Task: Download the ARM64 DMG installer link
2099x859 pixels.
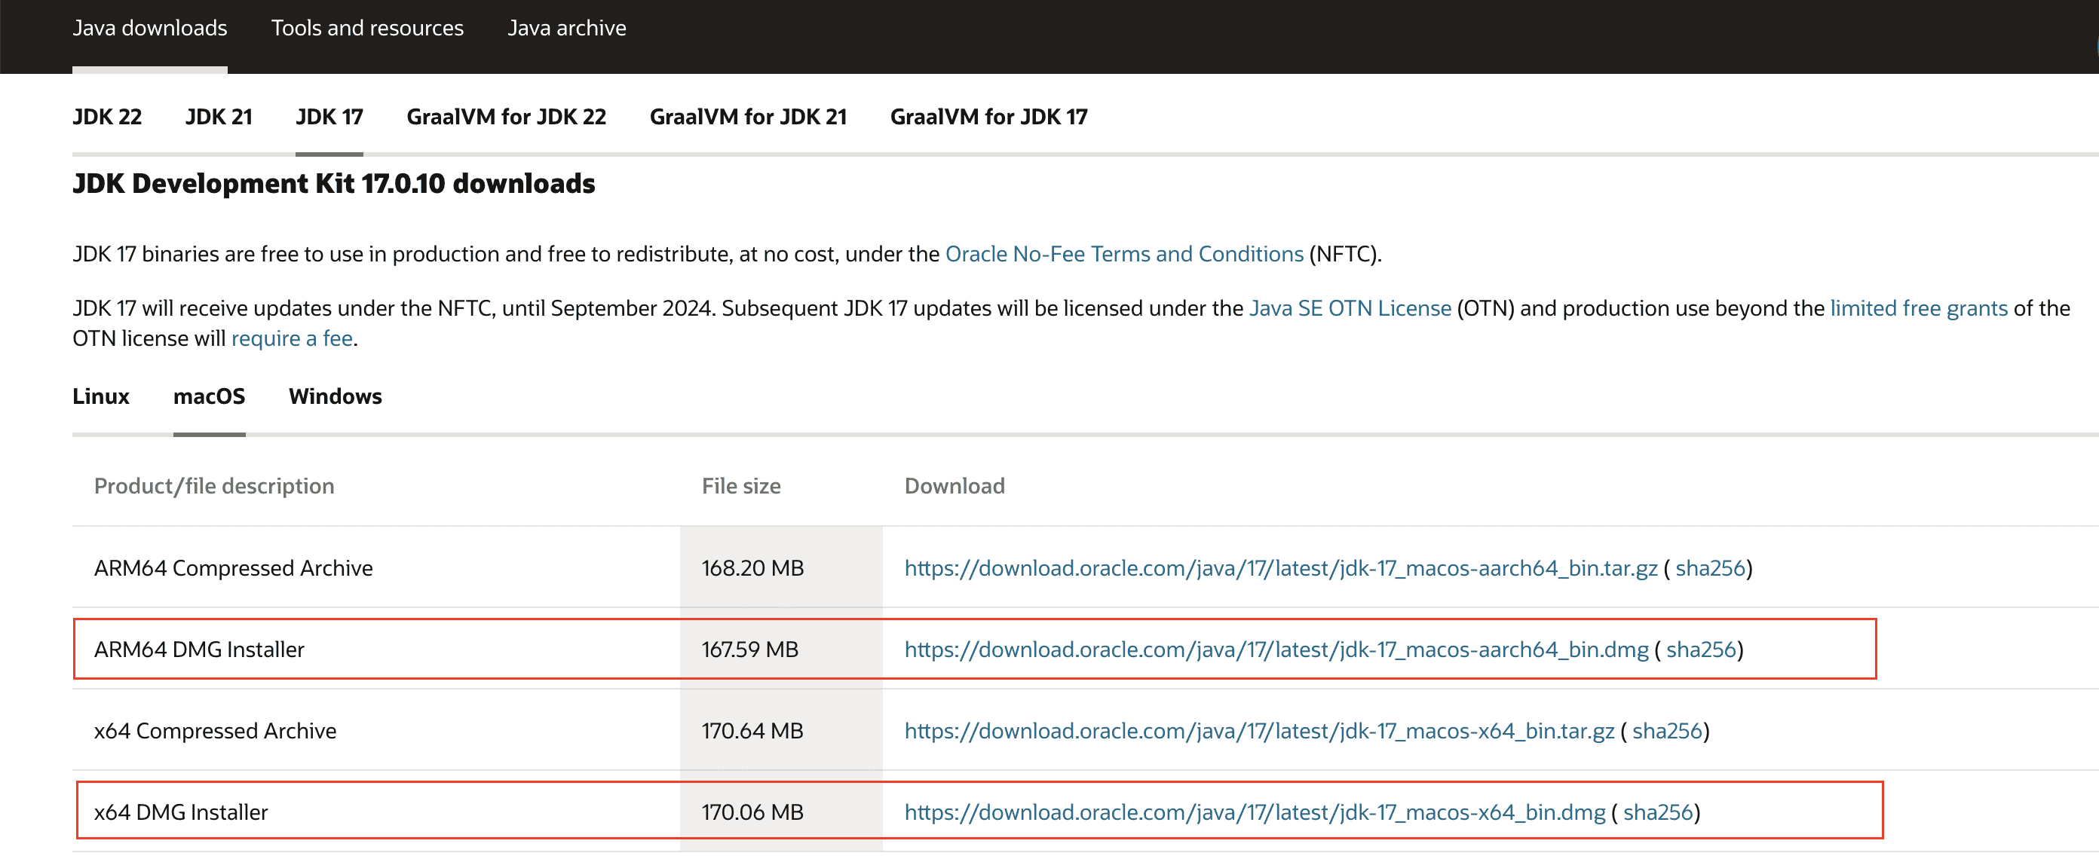Action: point(1275,650)
